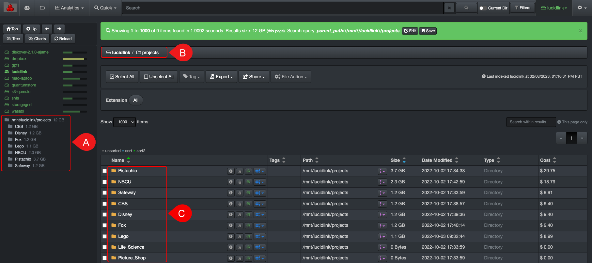Tick the checkbox for the Disney row
This screenshot has height=263, width=592.
click(104, 215)
